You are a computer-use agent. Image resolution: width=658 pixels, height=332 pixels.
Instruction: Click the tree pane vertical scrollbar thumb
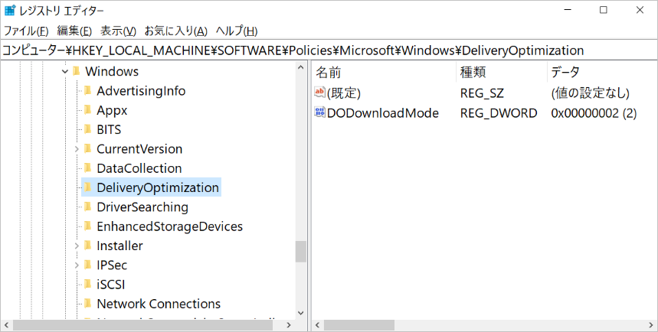(x=300, y=252)
